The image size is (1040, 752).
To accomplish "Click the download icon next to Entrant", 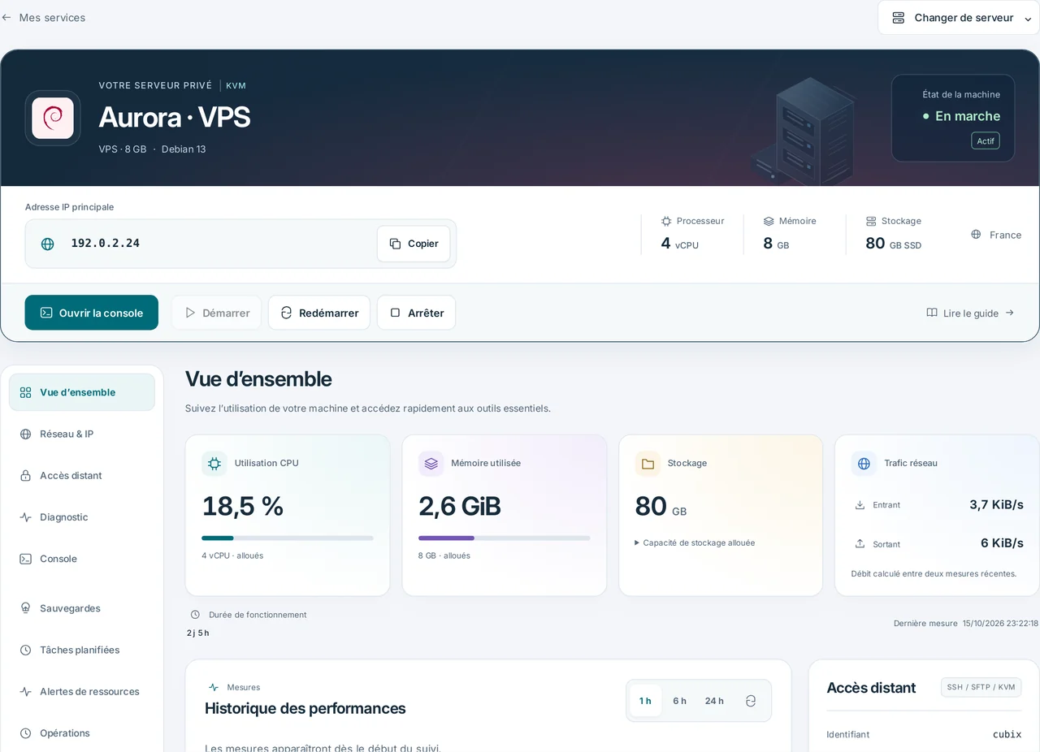I will click(x=860, y=505).
